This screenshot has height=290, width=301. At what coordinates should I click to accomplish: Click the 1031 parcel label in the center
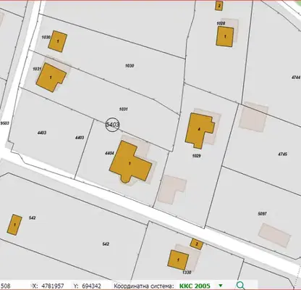coord(123,109)
